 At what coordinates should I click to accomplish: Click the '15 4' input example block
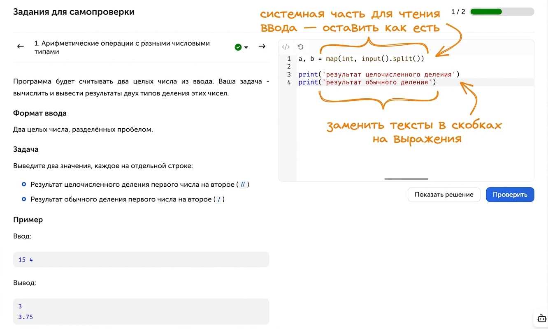point(141,259)
